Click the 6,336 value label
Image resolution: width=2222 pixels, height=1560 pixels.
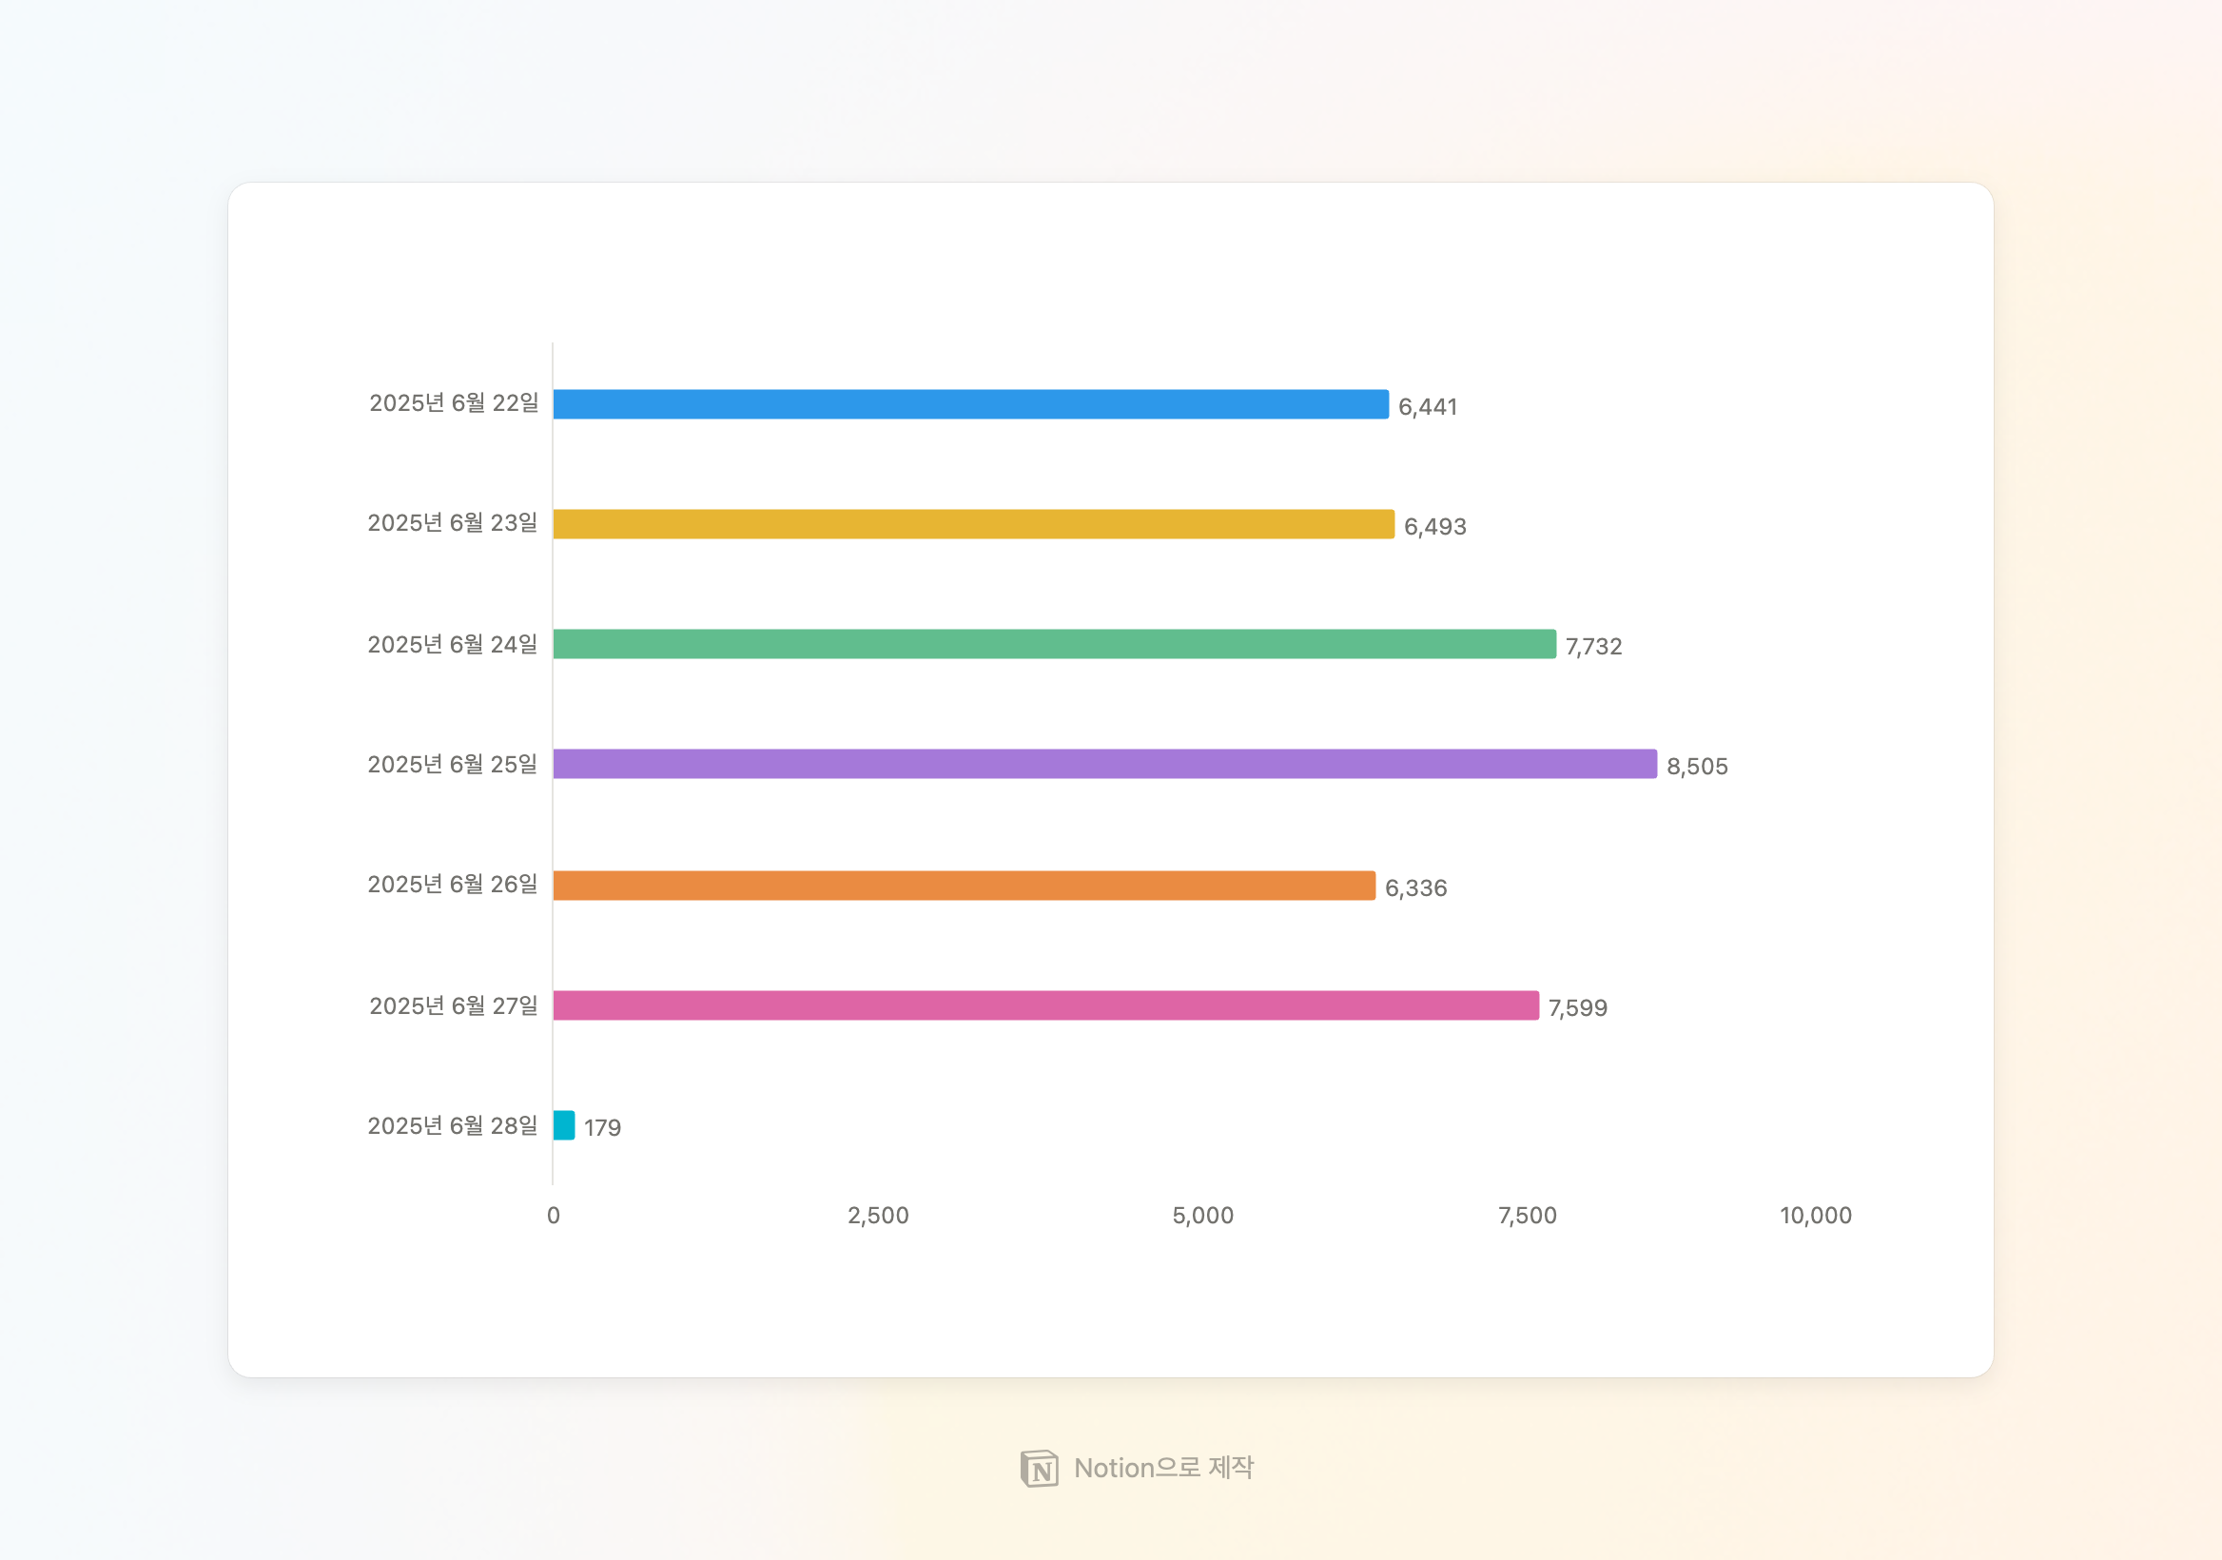pyautogui.click(x=1414, y=887)
